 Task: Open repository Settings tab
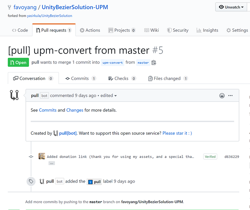click(237, 30)
